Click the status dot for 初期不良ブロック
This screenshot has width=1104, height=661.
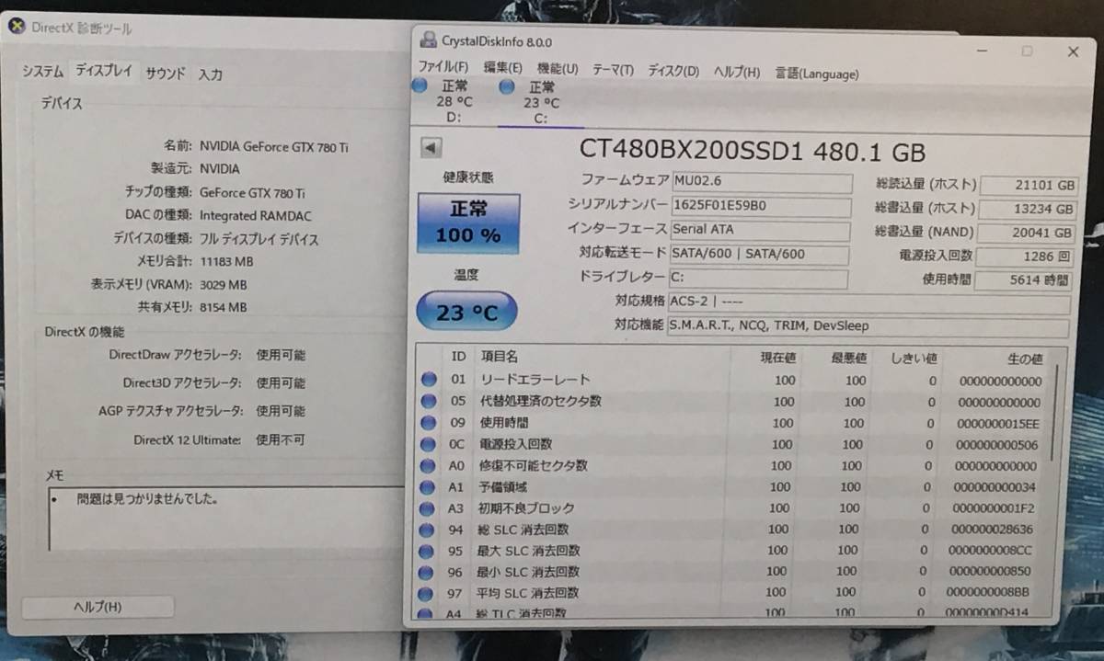[429, 508]
